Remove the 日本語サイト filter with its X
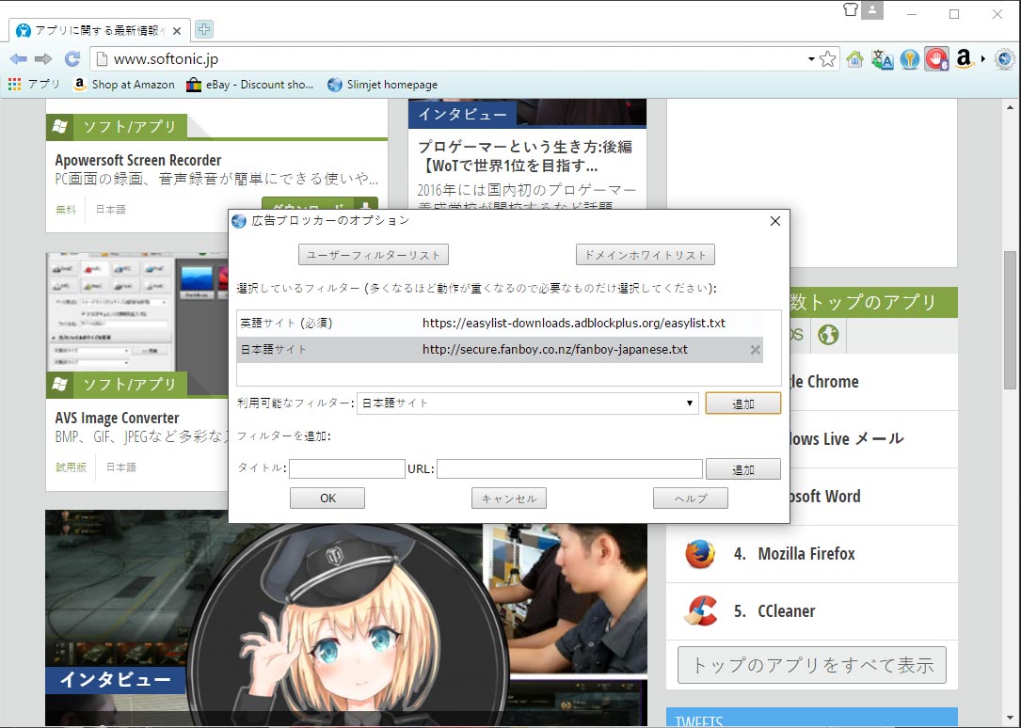Screen dimensions: 1021x728 756,350
